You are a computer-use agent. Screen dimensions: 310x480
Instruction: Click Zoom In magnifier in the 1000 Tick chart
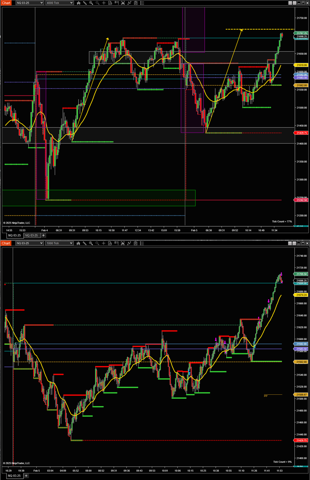pos(91,243)
